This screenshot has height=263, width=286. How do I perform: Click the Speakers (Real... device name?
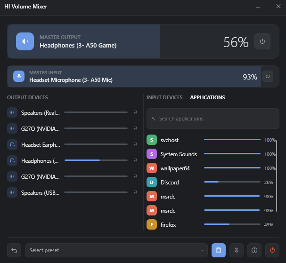tap(41, 113)
